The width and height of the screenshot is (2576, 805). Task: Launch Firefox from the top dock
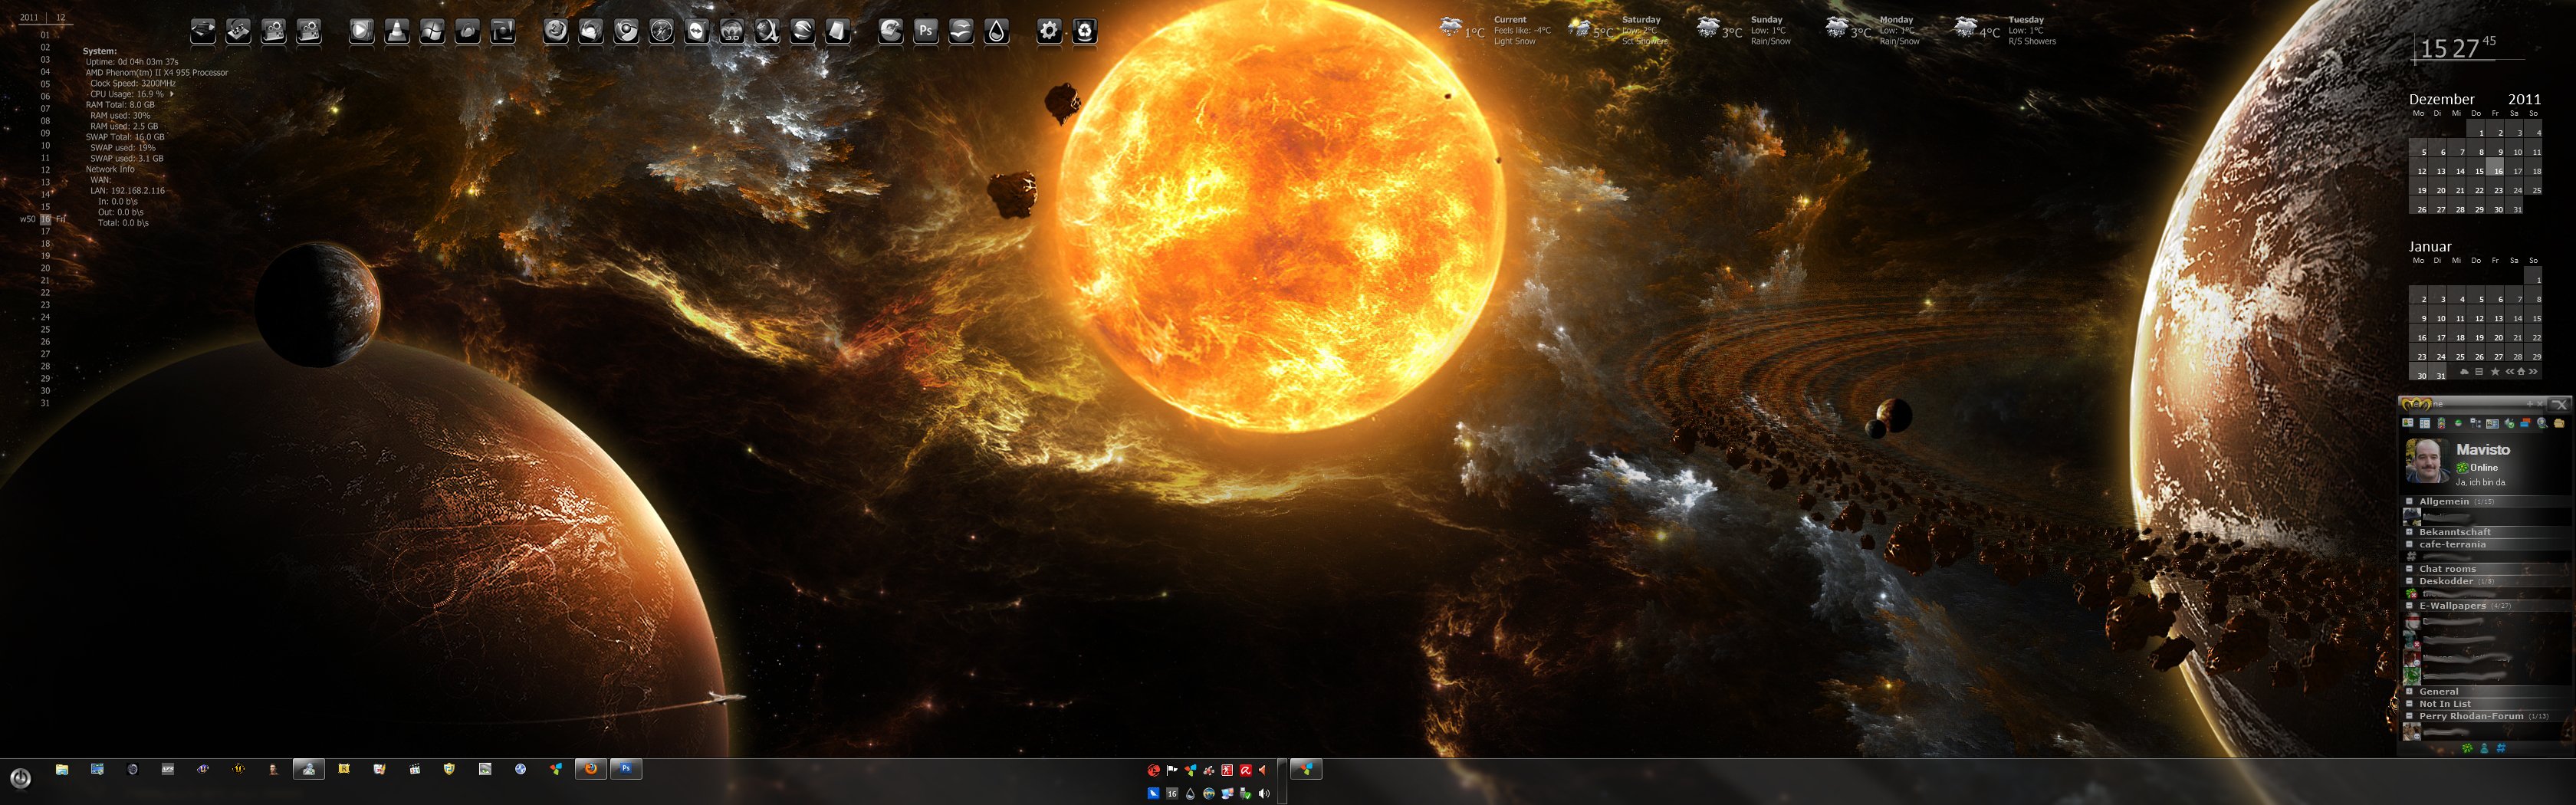pos(556,31)
